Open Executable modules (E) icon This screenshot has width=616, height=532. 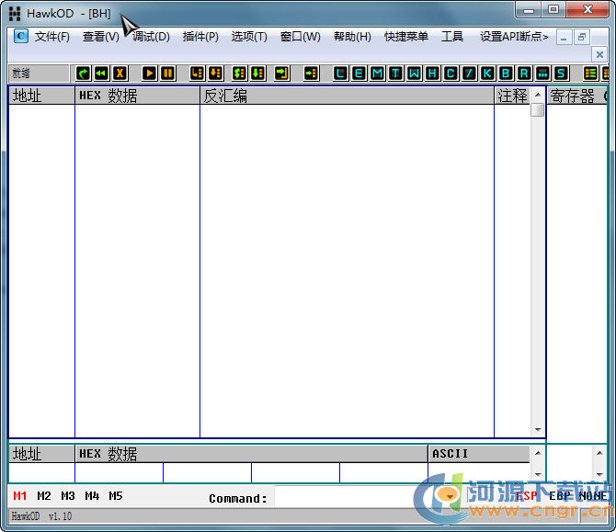pos(359,74)
